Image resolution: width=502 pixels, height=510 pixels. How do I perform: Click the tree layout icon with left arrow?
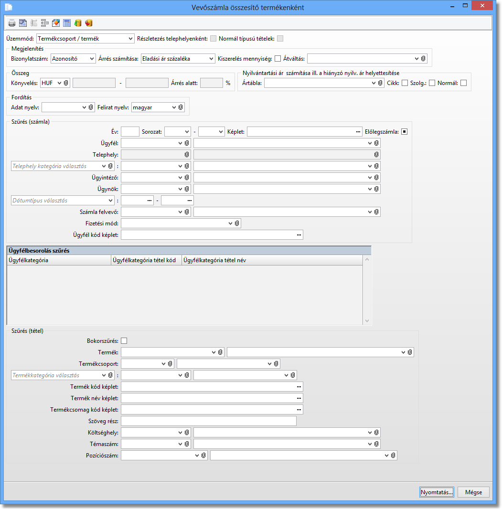coord(45,23)
